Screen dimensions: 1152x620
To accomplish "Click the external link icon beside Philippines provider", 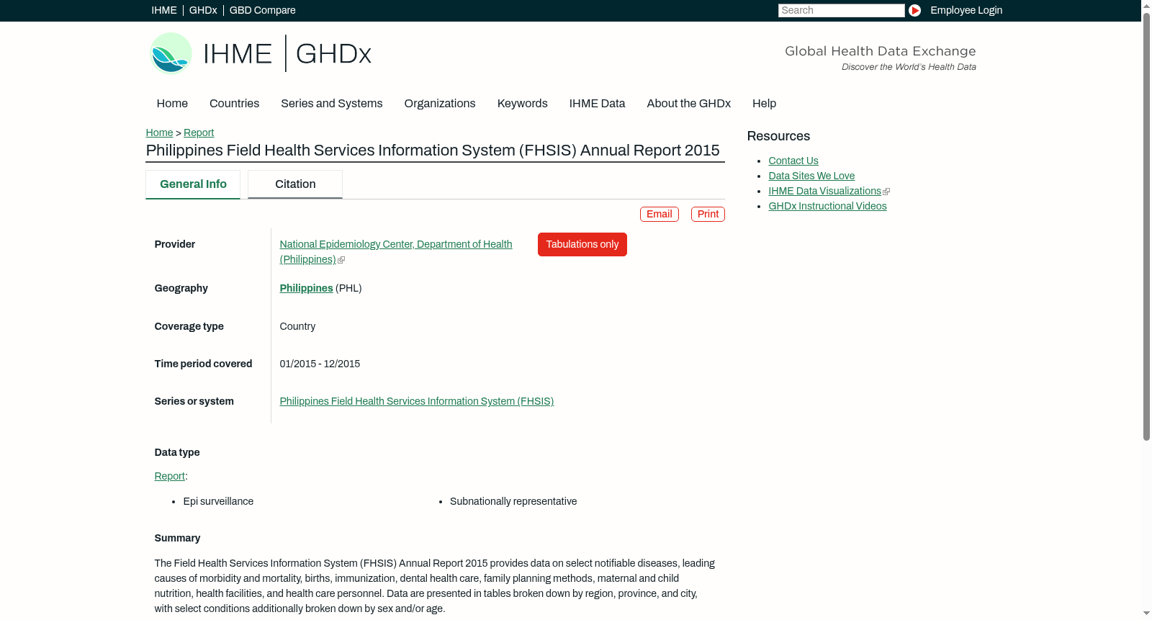I will click(341, 260).
